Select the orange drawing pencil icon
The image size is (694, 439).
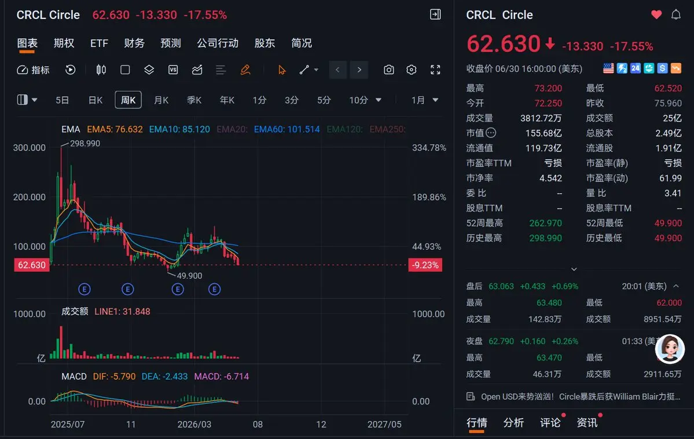245,70
